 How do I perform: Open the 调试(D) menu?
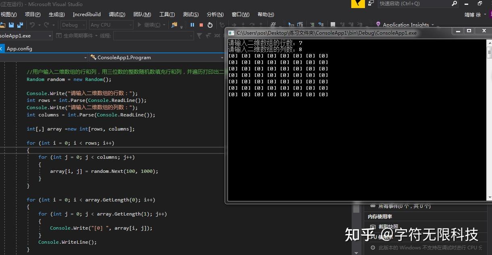[x=117, y=15]
